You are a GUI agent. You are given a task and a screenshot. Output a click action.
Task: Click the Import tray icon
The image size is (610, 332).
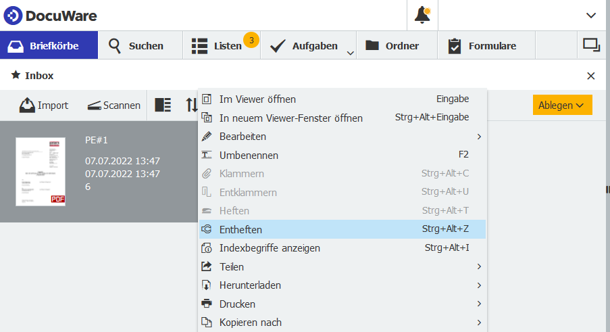coord(27,105)
